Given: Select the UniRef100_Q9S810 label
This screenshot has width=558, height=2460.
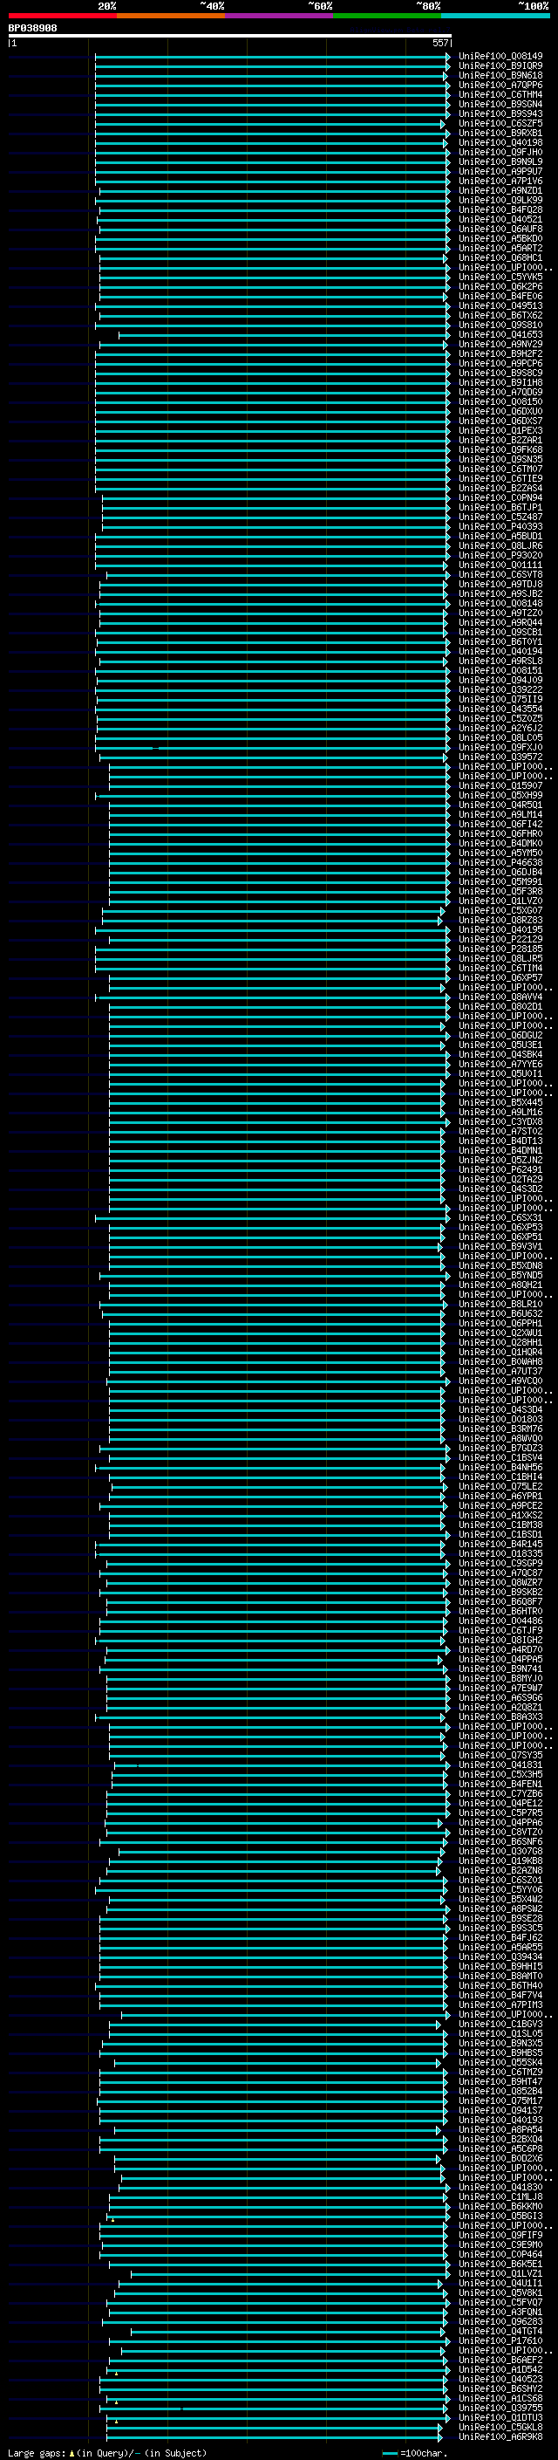Looking at the screenshot, I should [500, 325].
